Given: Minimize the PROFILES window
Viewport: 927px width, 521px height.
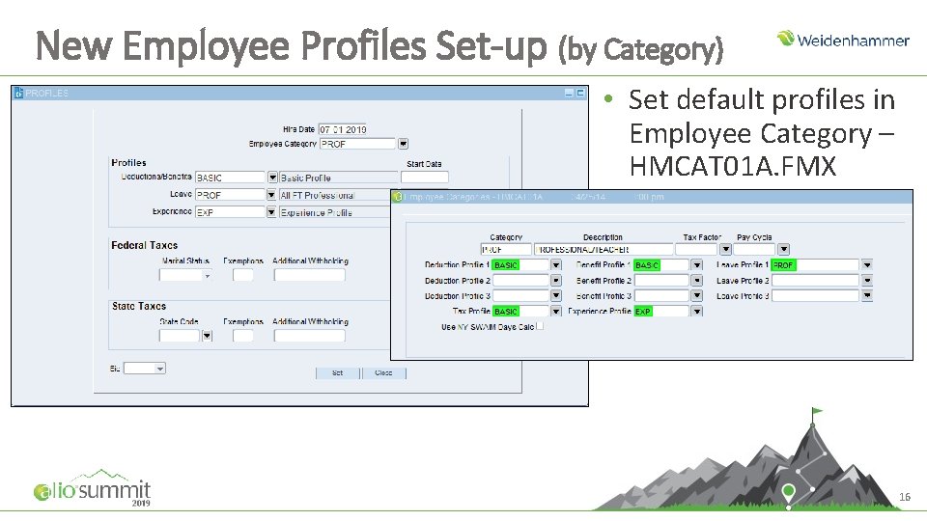Looking at the screenshot, I should coord(569,93).
